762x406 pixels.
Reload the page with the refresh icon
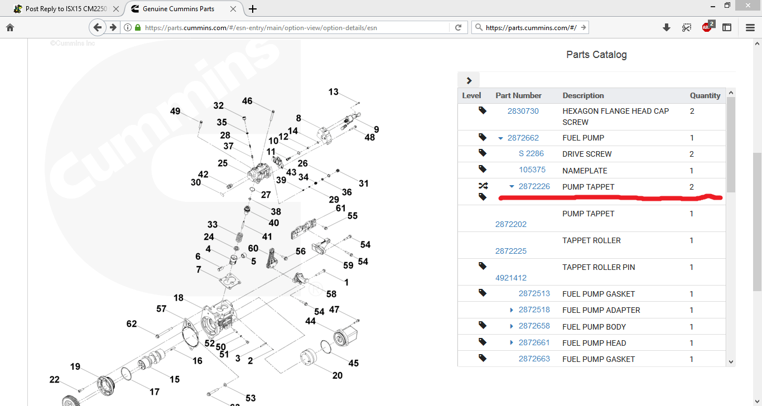tap(459, 27)
